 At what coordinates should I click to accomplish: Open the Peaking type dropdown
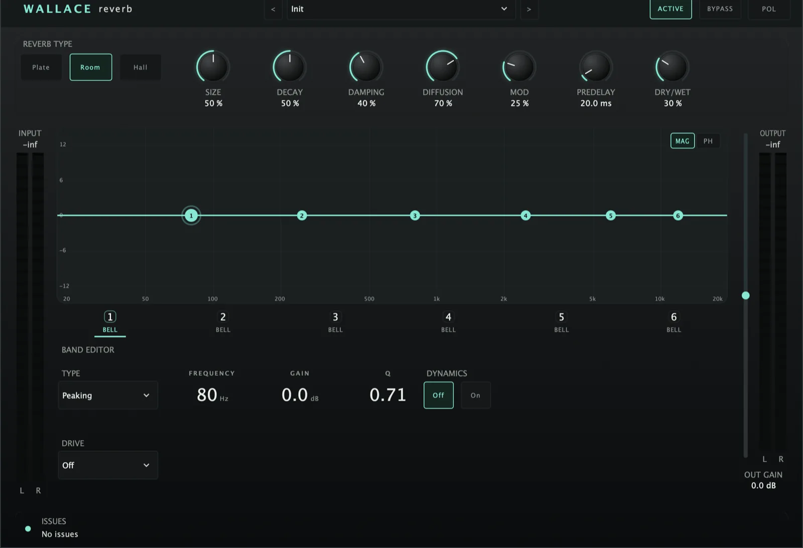tap(108, 395)
